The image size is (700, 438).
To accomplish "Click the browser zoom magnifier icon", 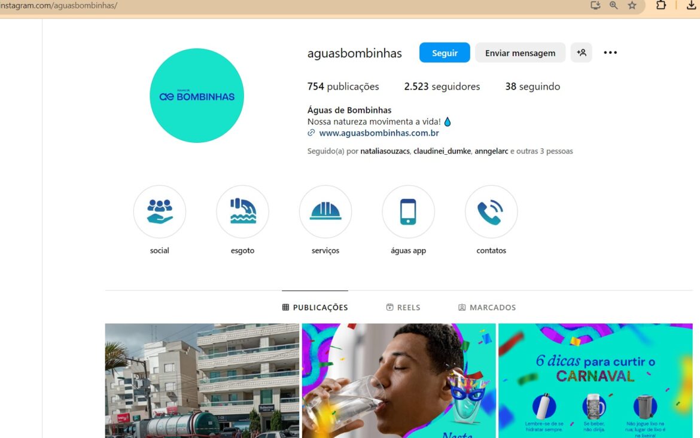I will (614, 5).
